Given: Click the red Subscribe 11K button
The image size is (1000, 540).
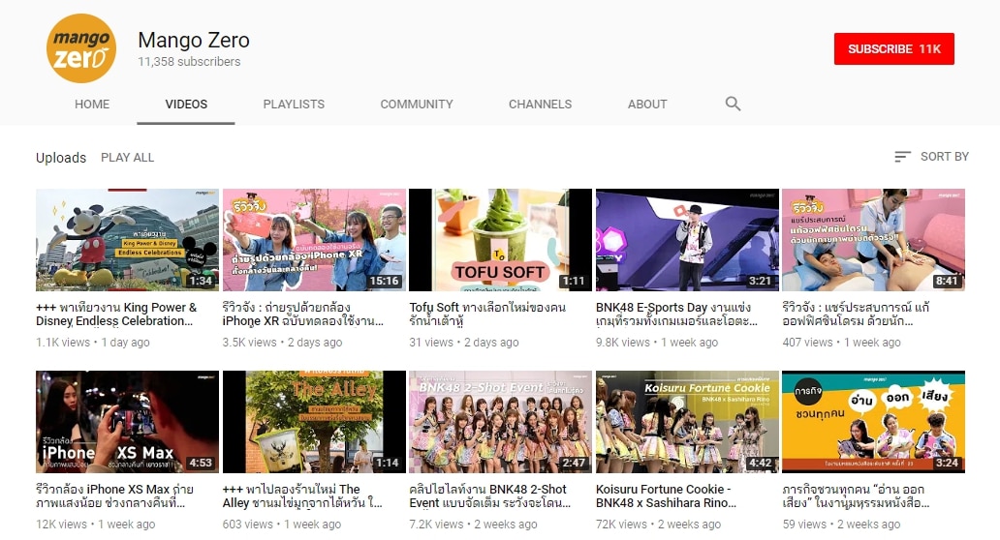Looking at the screenshot, I should click(893, 49).
